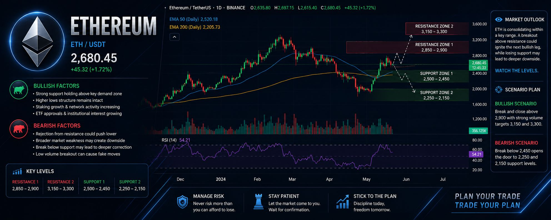Click the 3,600.00 price axis label
Viewport: 551px width, 220px height.
(479, 24)
